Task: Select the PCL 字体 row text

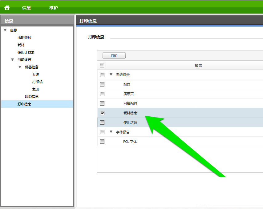Action: coord(130,142)
